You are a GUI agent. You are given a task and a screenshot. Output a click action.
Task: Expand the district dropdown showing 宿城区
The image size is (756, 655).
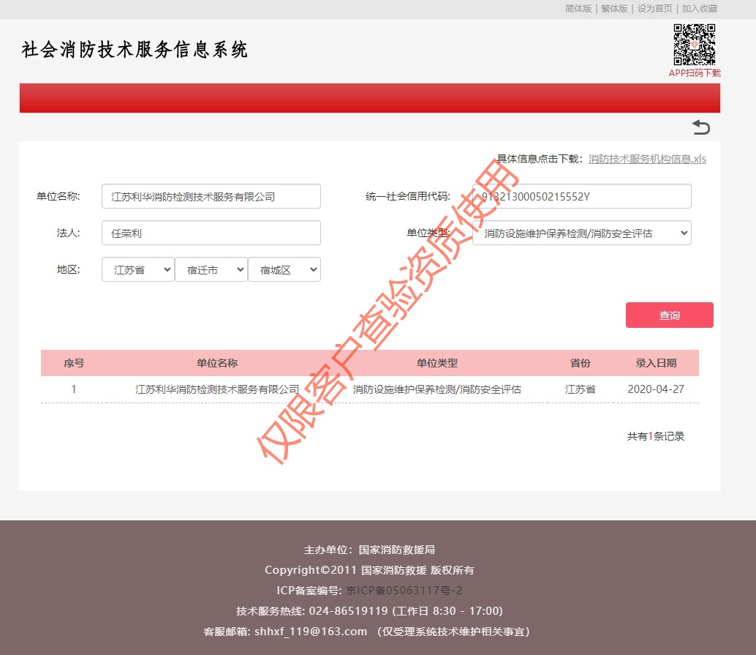pyautogui.click(x=284, y=269)
